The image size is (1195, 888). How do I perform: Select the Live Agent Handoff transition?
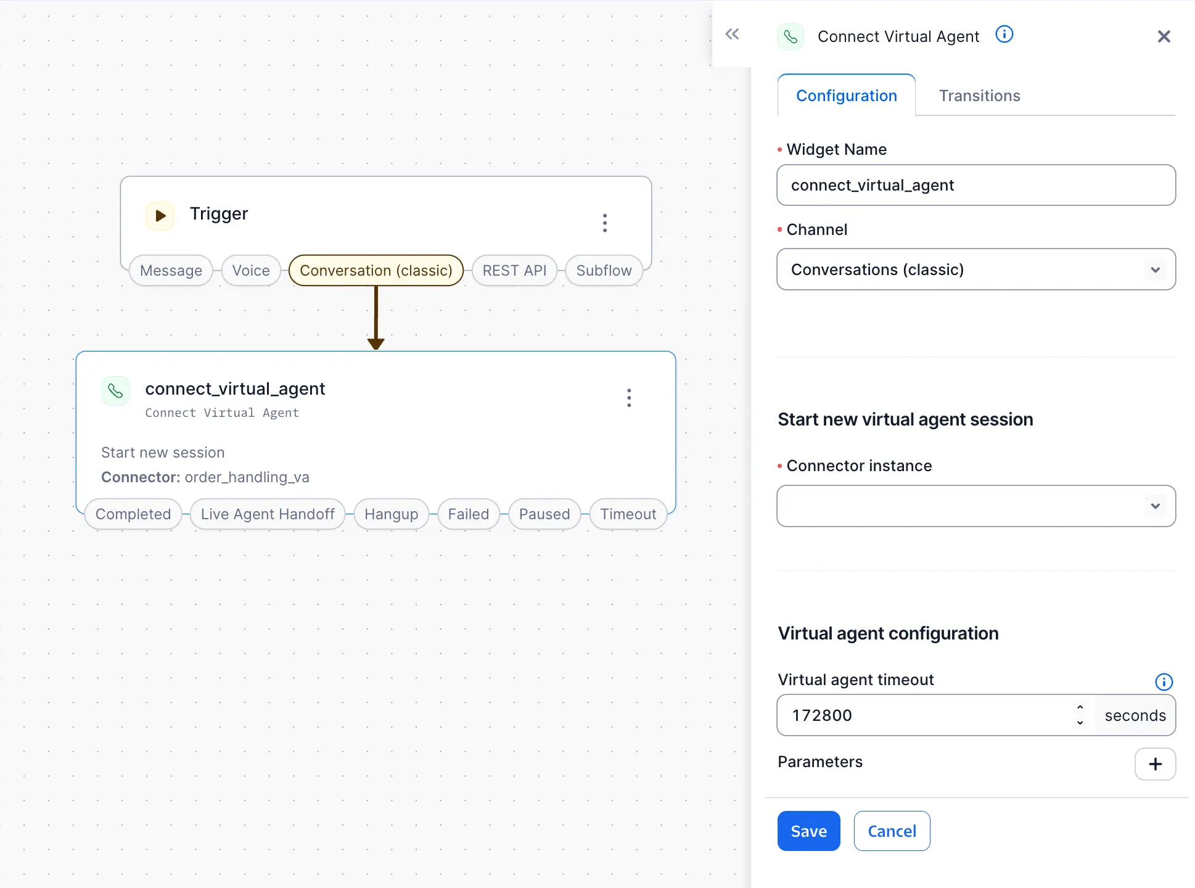coord(268,514)
